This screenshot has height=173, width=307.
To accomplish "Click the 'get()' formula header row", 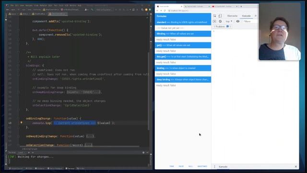I will [183, 45].
